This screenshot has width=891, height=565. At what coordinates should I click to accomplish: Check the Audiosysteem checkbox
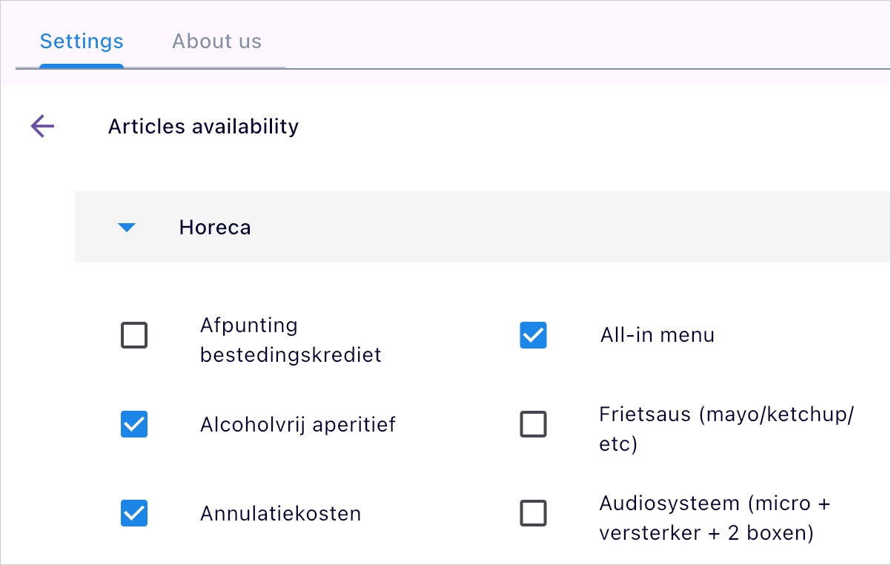pyautogui.click(x=533, y=513)
